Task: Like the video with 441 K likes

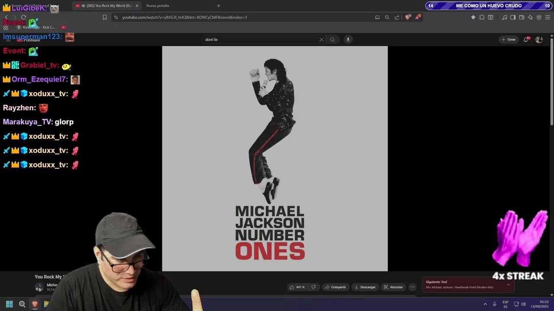Action: click(297, 287)
